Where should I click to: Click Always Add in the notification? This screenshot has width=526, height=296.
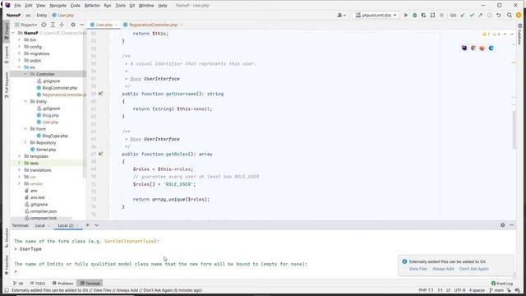pos(443,269)
